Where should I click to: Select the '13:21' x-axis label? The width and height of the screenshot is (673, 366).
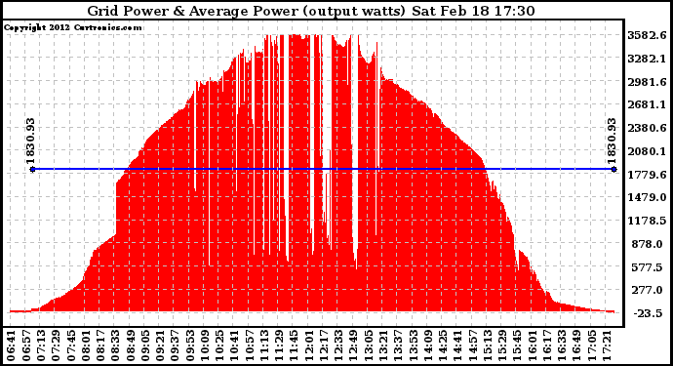pyautogui.click(x=384, y=346)
